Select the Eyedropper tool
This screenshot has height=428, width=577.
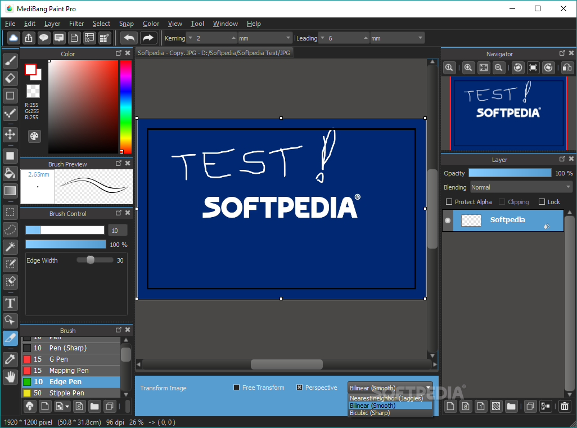click(x=10, y=359)
